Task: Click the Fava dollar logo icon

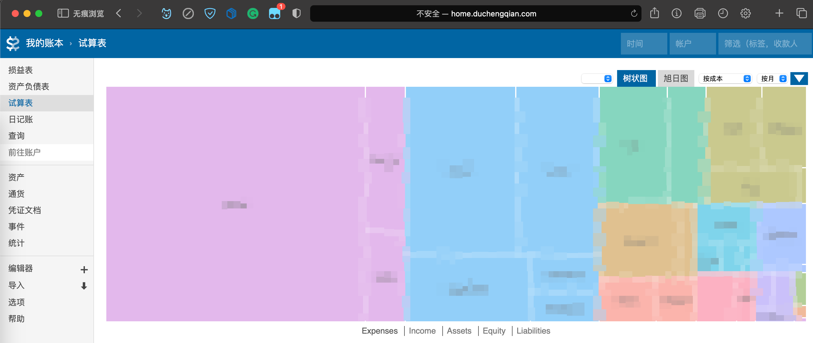Action: tap(13, 43)
